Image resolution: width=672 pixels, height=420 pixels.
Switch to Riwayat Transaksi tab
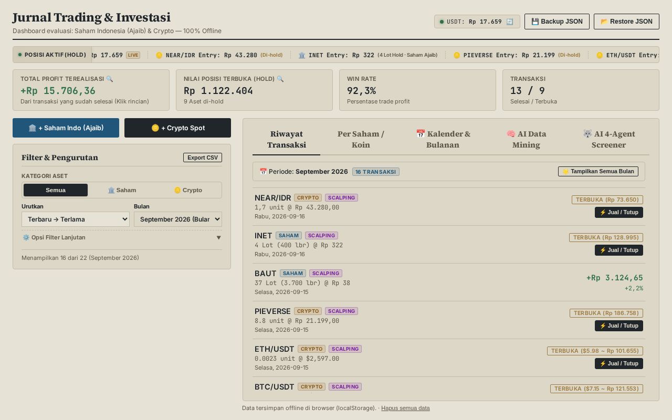[286, 139]
